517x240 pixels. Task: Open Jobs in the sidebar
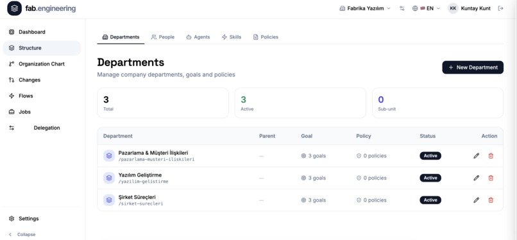(42, 112)
